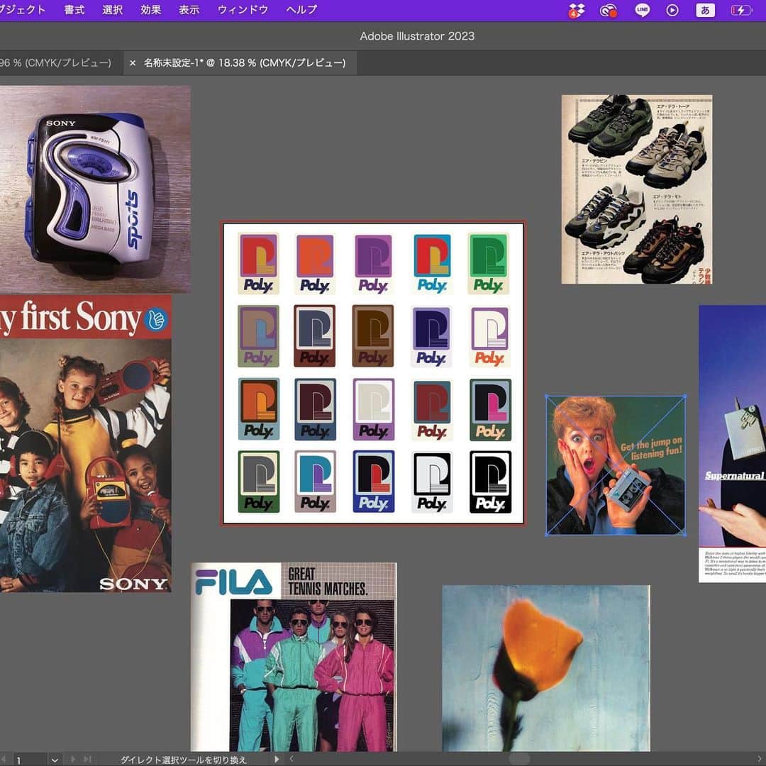Select the Sony Sports Walkman photo
The width and height of the screenshot is (766, 766).
pos(95,189)
